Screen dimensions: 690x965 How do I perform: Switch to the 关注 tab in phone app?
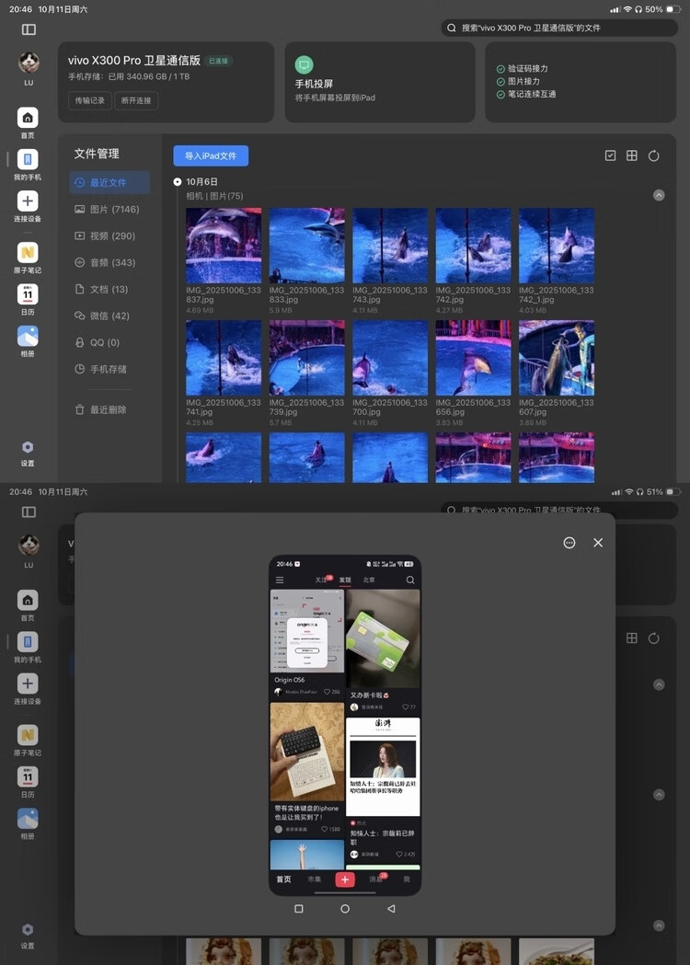pyautogui.click(x=321, y=580)
